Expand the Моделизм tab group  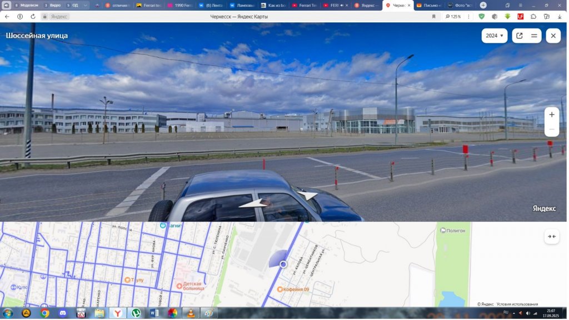26,5
